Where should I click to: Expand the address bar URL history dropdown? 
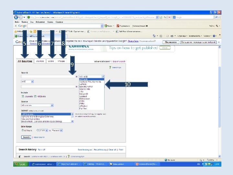(157, 17)
